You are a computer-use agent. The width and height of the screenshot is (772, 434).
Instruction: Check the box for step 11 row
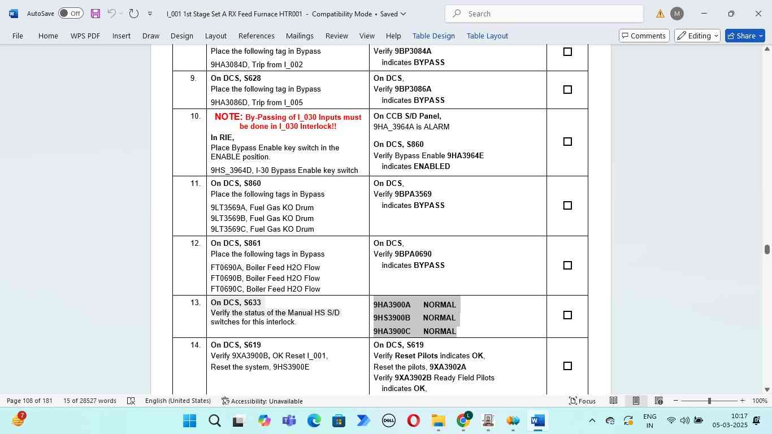pyautogui.click(x=567, y=205)
